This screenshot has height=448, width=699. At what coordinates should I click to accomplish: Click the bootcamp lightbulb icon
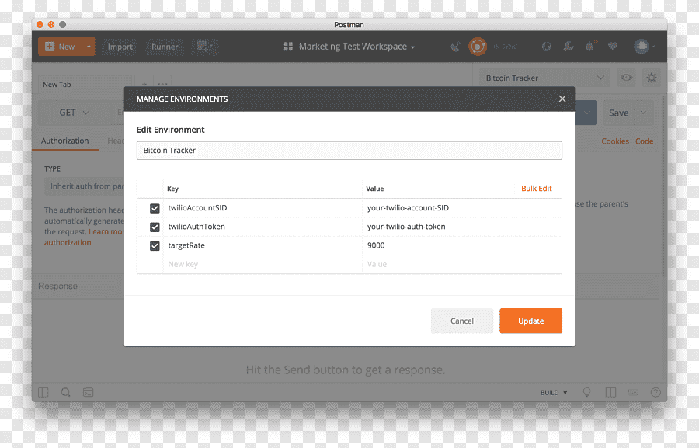tap(586, 392)
